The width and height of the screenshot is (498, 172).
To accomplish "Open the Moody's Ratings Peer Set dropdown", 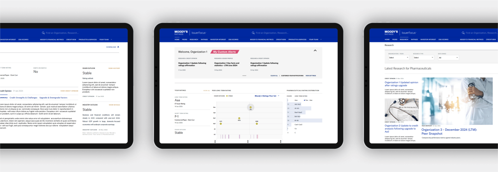I will click(x=267, y=95).
